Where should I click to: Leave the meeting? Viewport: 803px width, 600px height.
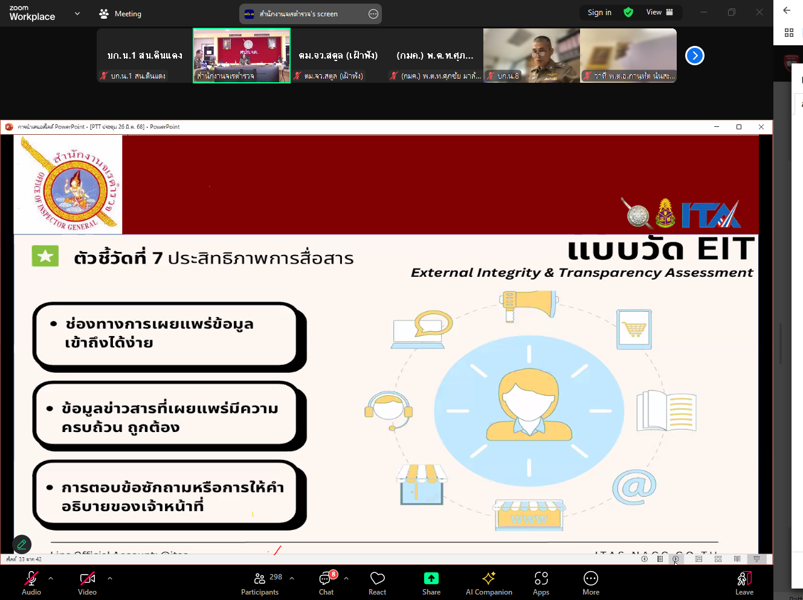pyautogui.click(x=744, y=583)
